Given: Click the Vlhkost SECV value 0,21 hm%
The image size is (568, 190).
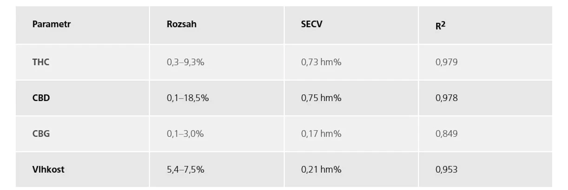Looking at the screenshot, I should pyautogui.click(x=321, y=170).
